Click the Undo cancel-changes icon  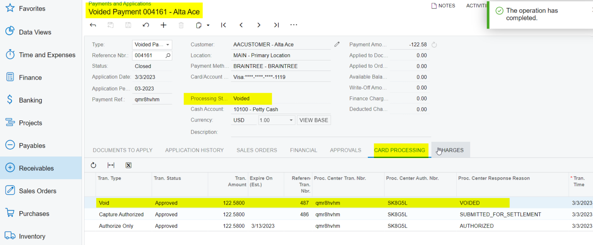[146, 25]
